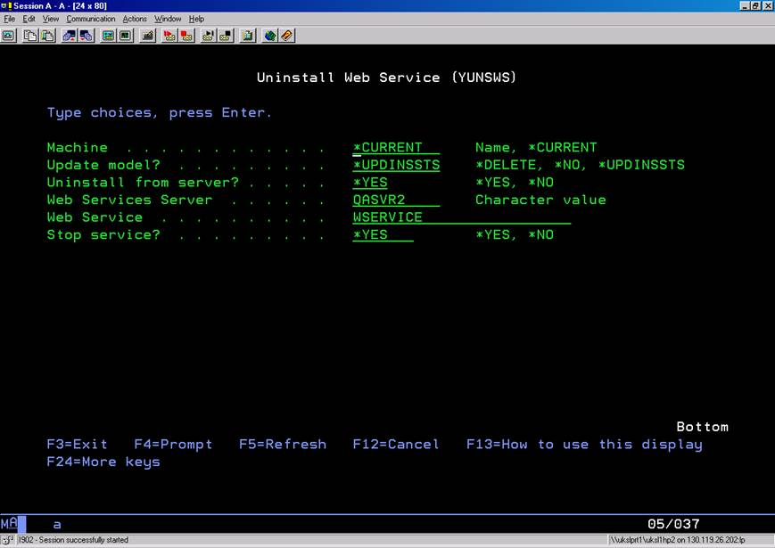Screen dimensions: 775x548
Task: Click the Update model field *UPDINSSTS
Action: [x=395, y=165]
